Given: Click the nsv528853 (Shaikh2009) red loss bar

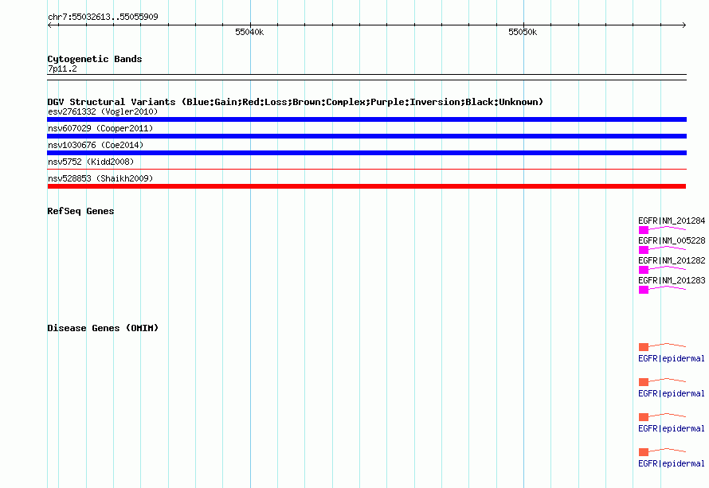Looking at the screenshot, I should point(366,186).
